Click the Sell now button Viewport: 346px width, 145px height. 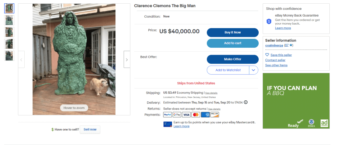click(90, 129)
